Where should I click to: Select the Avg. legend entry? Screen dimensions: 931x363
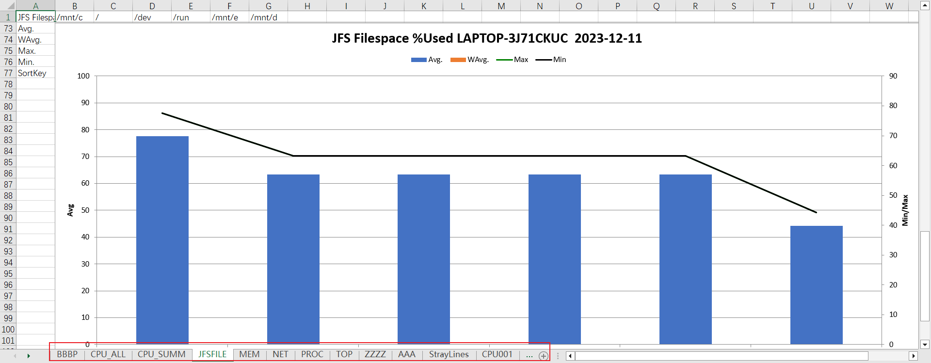427,60
